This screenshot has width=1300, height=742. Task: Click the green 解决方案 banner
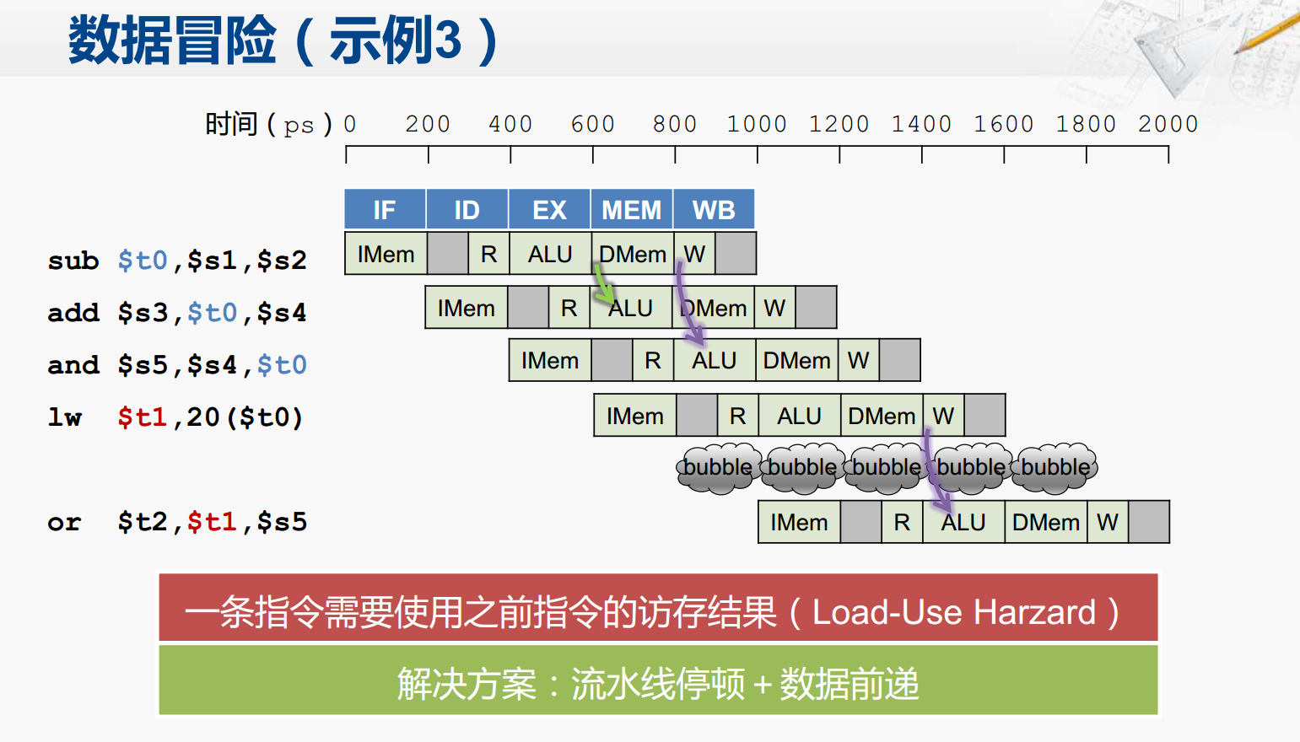[x=658, y=680]
